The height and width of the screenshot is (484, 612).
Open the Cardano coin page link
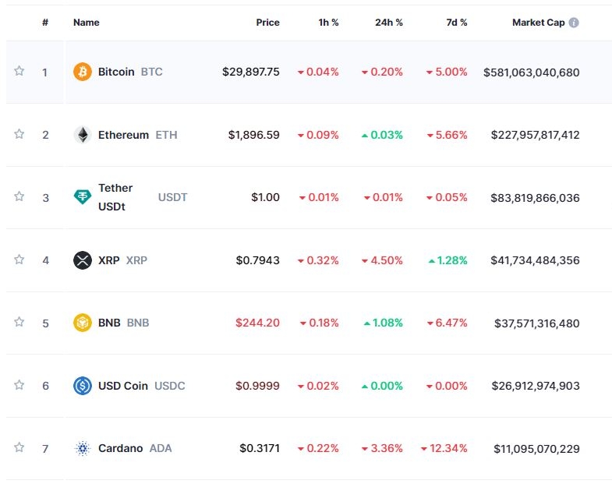click(120, 448)
